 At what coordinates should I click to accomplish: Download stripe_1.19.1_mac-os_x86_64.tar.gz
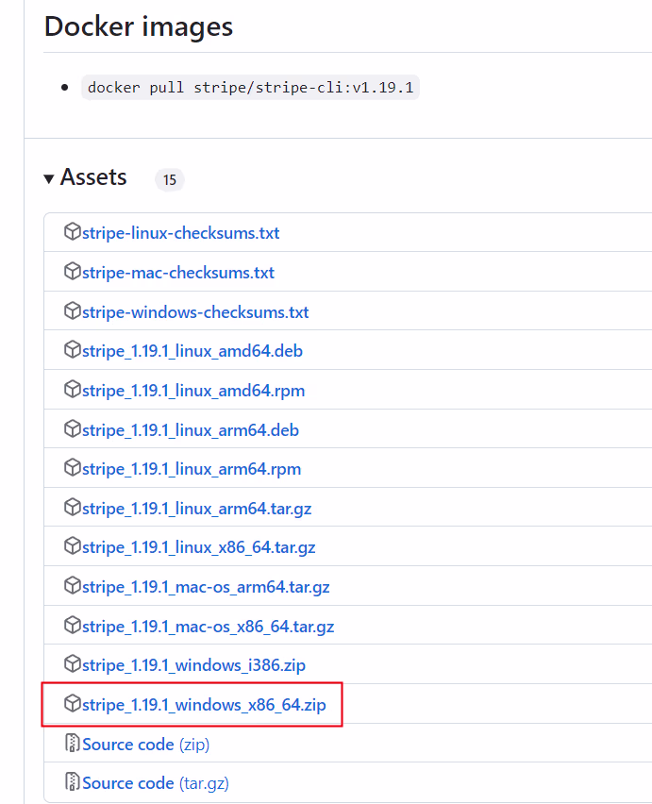click(x=209, y=627)
